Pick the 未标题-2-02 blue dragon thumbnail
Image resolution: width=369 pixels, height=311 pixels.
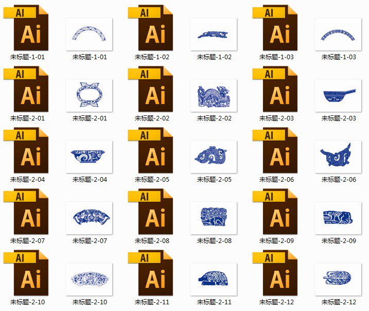tap(214, 95)
